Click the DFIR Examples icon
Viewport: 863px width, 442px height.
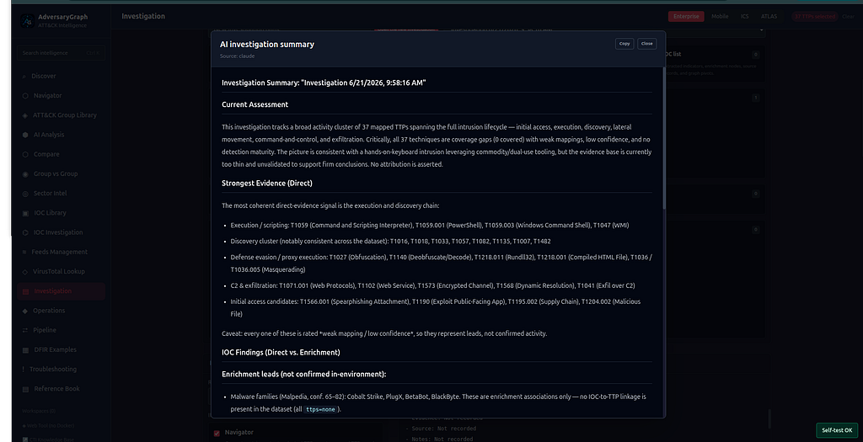point(24,350)
